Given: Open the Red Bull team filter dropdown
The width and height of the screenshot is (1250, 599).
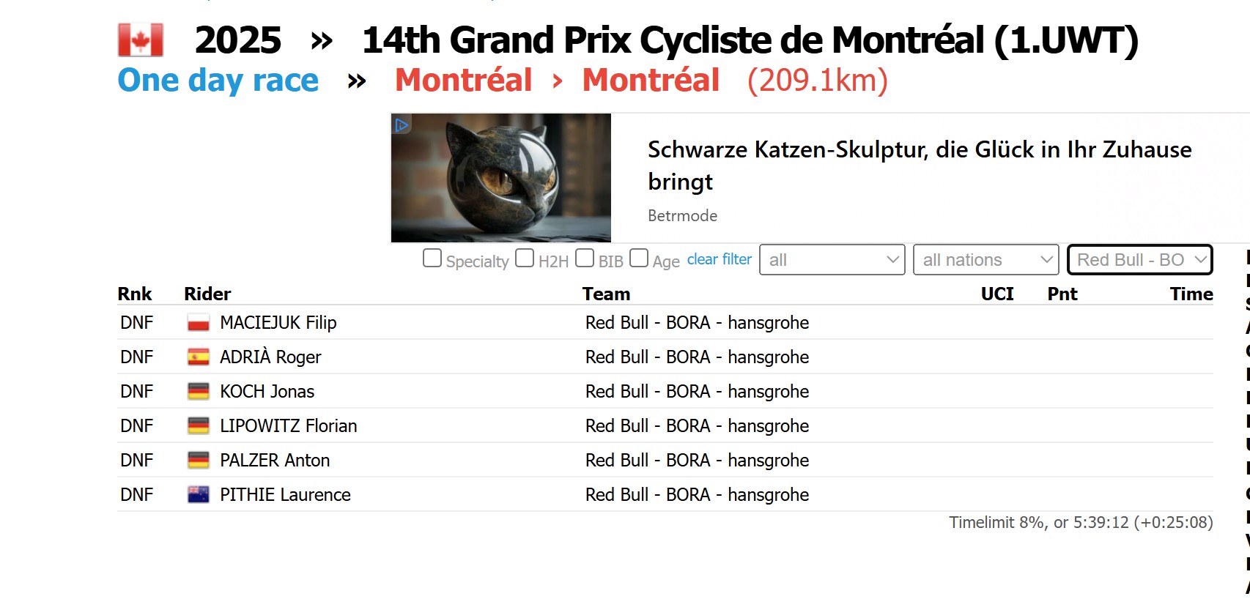Looking at the screenshot, I should pyautogui.click(x=1140, y=260).
